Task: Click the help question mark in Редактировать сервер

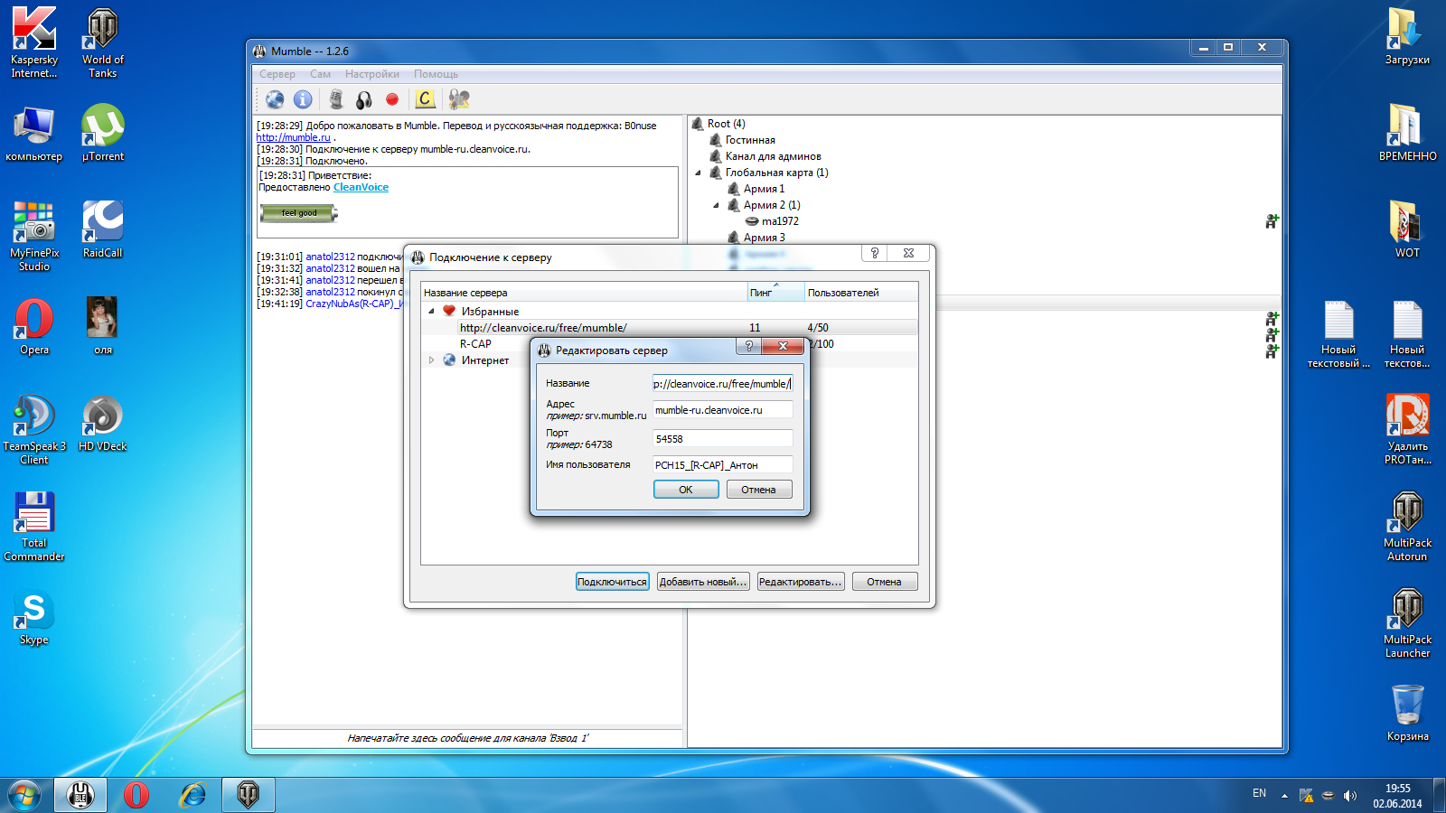Action: 748,346
